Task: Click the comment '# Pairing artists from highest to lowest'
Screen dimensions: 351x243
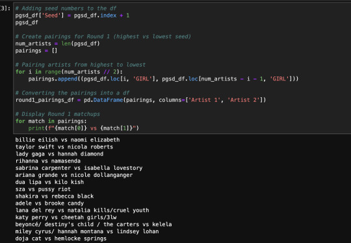Action: click(x=81, y=65)
